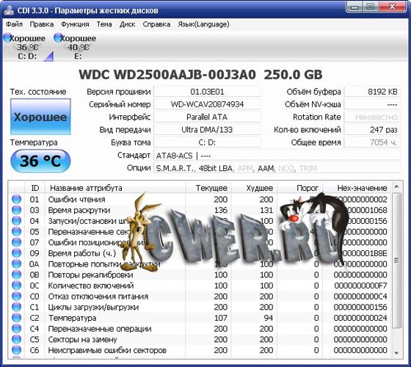411x367 pixels.
Task: Select the Циклы загрузки/выгрузки row
Action: (200, 307)
